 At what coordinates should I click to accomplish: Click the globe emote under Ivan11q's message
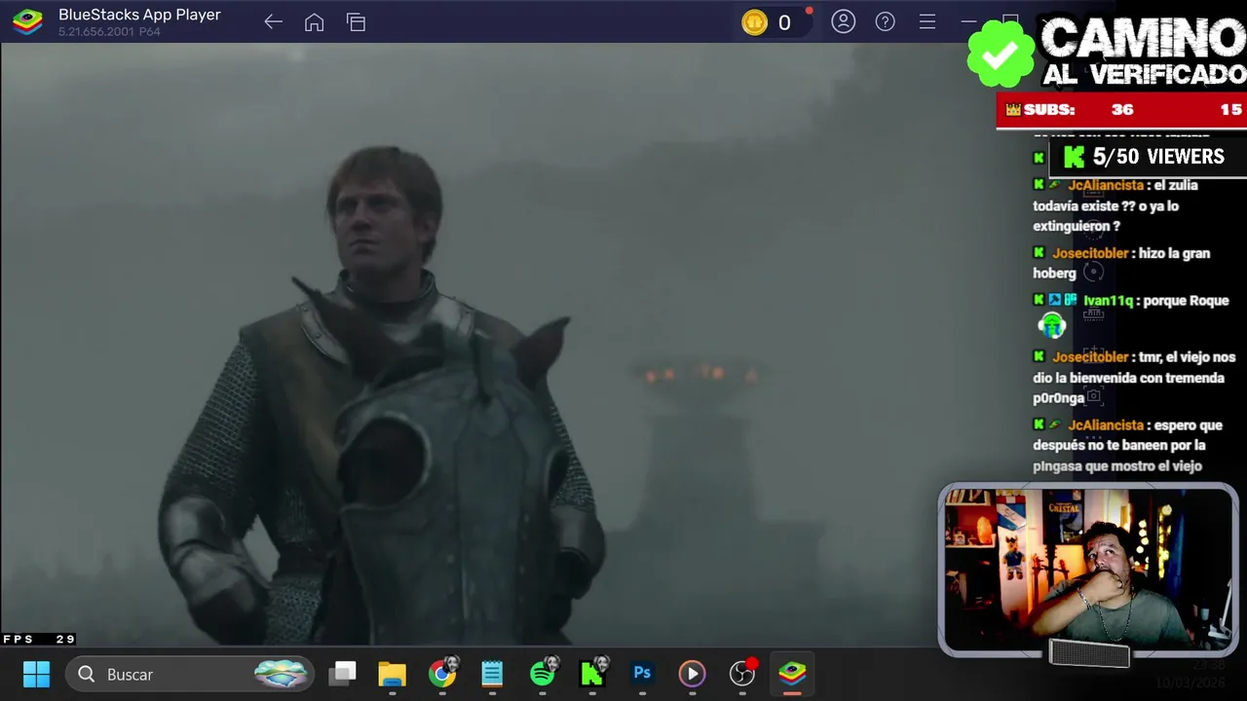click(1052, 325)
